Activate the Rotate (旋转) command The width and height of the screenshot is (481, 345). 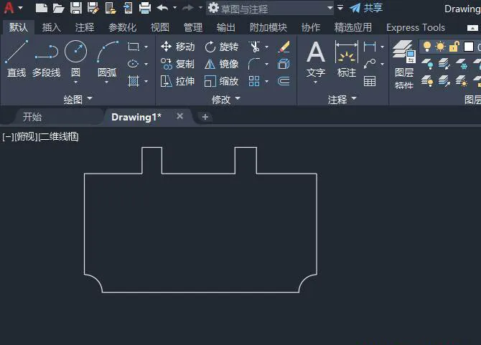coord(222,47)
